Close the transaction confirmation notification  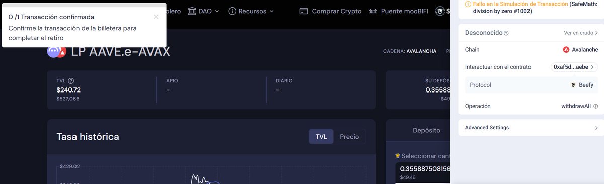(x=156, y=17)
